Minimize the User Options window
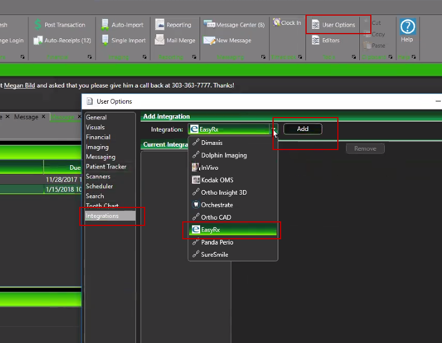This screenshot has height=343, width=442. (x=438, y=101)
